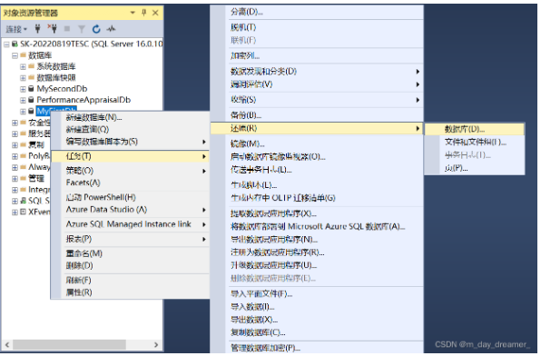Click the horizontal scrollbar right arrow

(156, 344)
